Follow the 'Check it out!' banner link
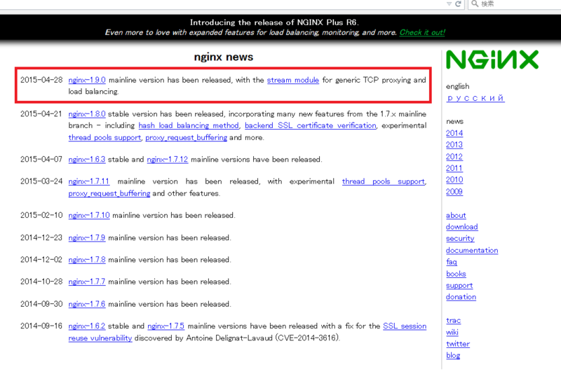This screenshot has height=374, width=561. [422, 32]
